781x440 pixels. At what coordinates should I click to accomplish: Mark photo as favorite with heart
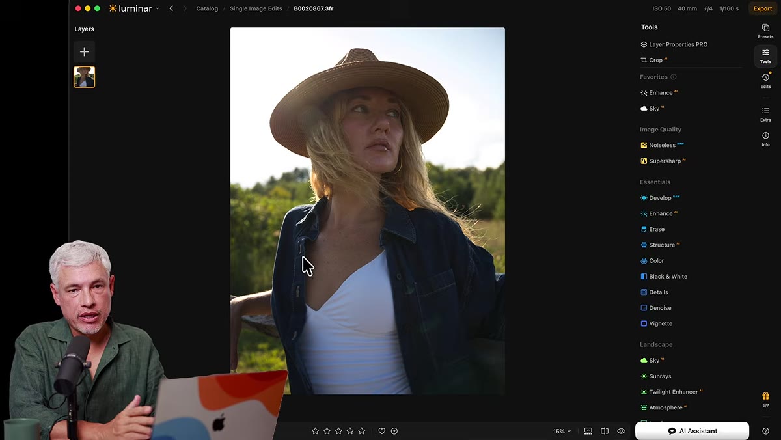click(382, 431)
